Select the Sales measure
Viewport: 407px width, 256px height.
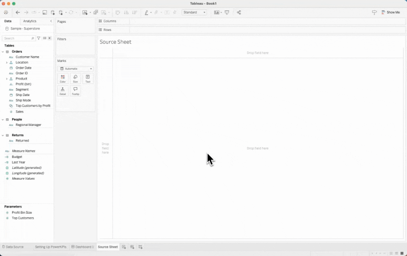[x=20, y=112]
